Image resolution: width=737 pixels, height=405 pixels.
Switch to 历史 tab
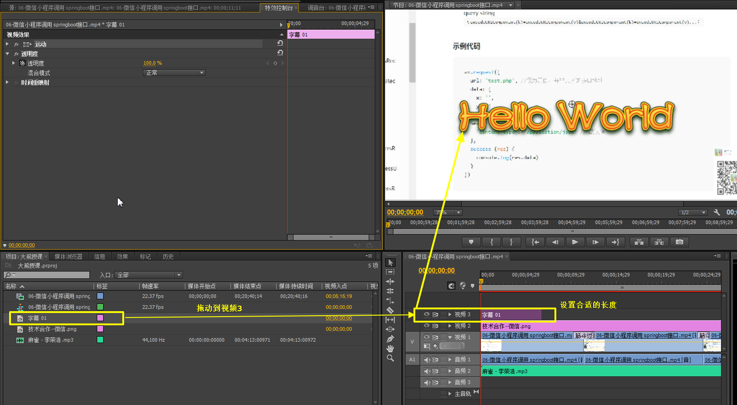168,256
